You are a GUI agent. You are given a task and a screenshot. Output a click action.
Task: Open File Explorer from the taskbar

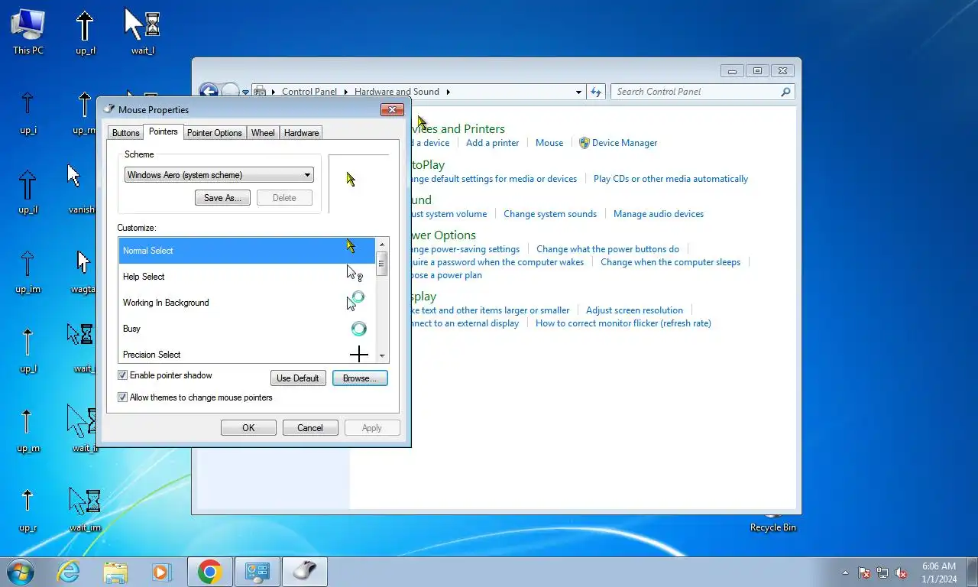coord(115,572)
